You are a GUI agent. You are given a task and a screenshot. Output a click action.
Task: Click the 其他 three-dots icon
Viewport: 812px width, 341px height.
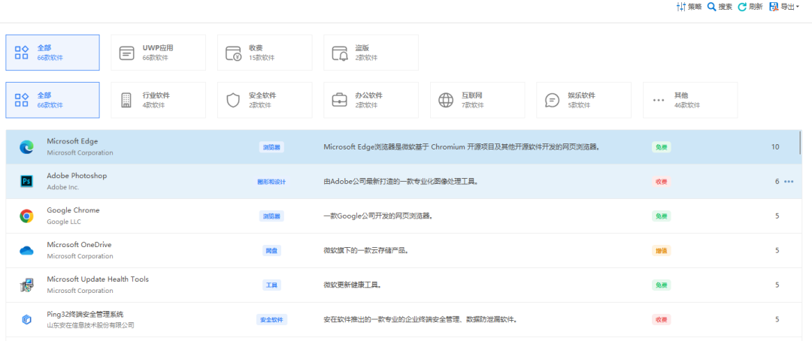pos(659,101)
